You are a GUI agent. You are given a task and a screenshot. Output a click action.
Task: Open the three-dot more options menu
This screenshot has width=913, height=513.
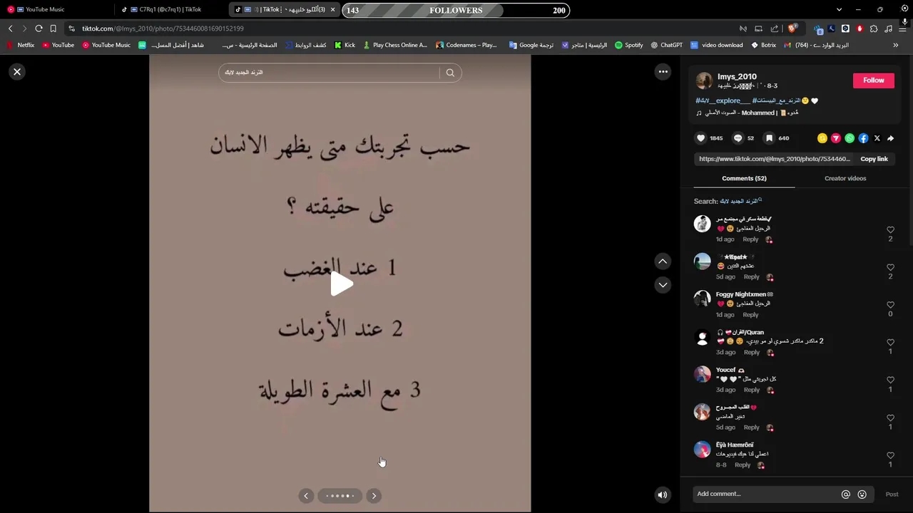(x=663, y=71)
